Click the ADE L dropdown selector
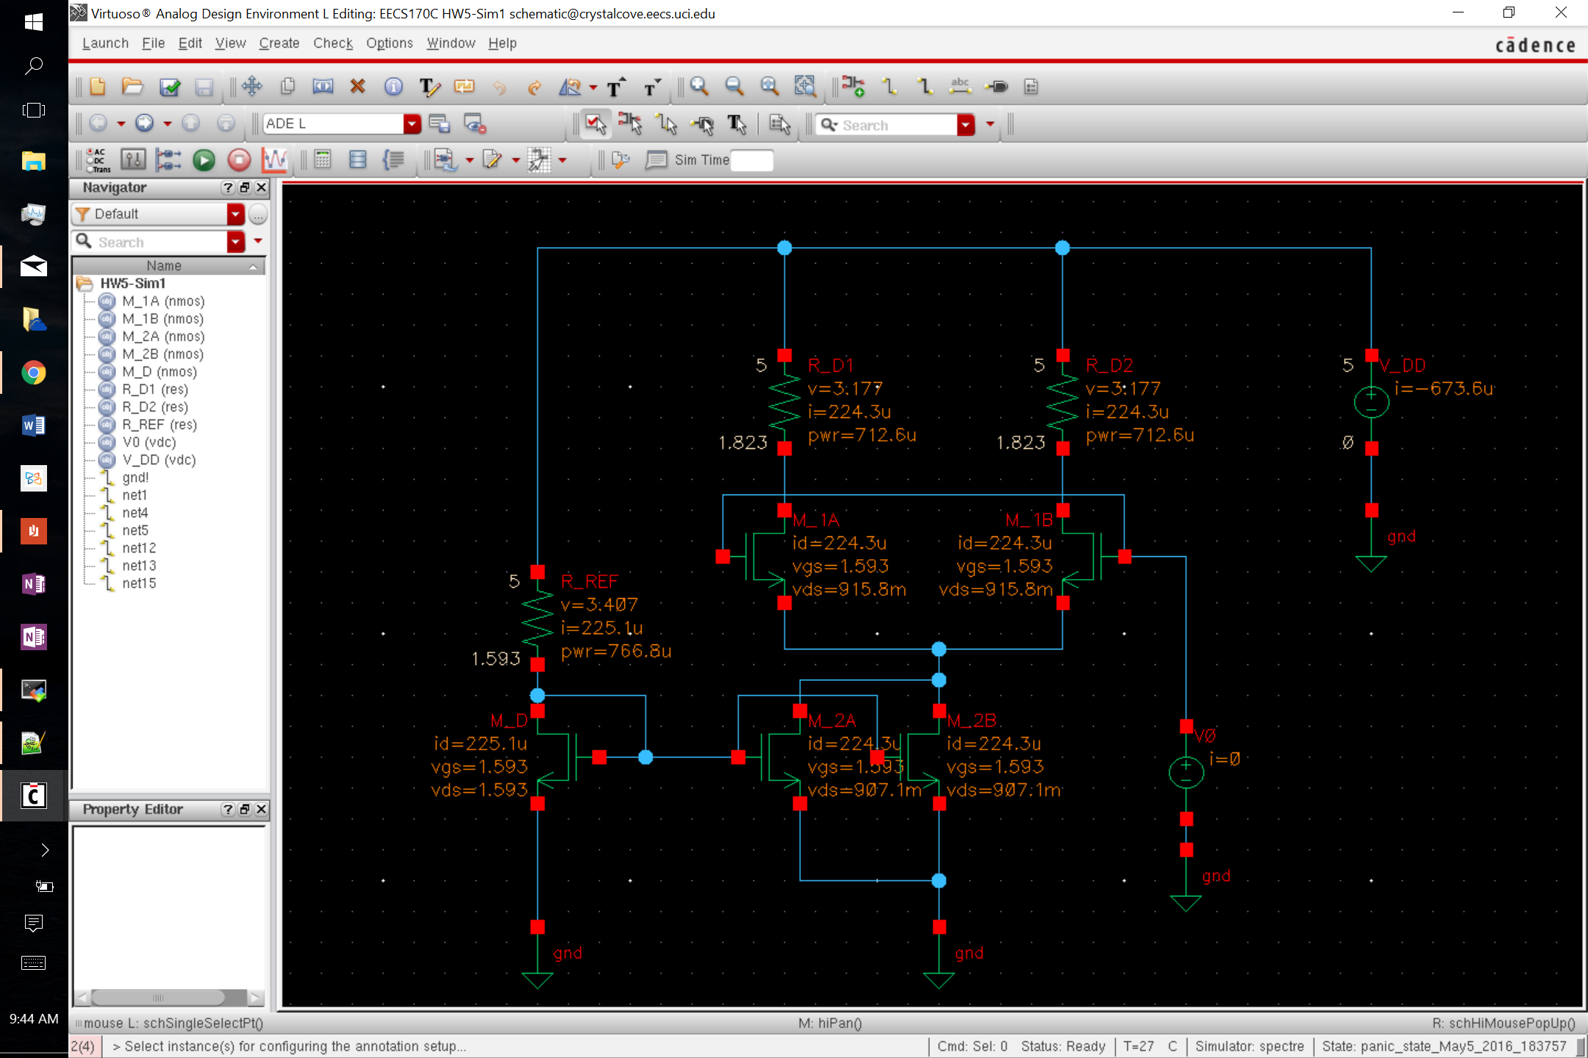Screen dimensions: 1588x1058 (410, 124)
